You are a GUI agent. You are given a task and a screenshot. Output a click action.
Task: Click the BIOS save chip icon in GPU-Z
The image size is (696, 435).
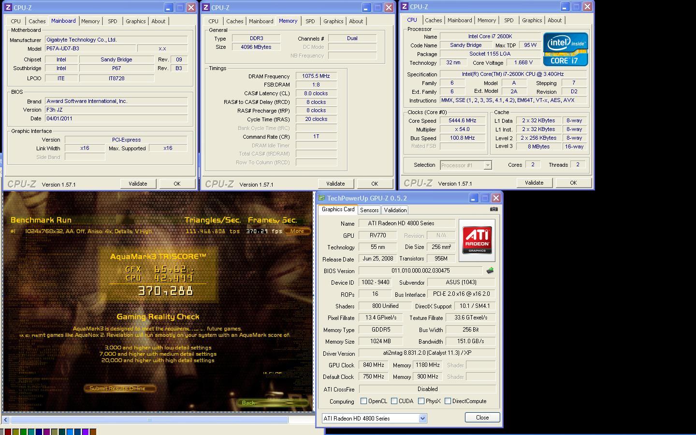490,271
